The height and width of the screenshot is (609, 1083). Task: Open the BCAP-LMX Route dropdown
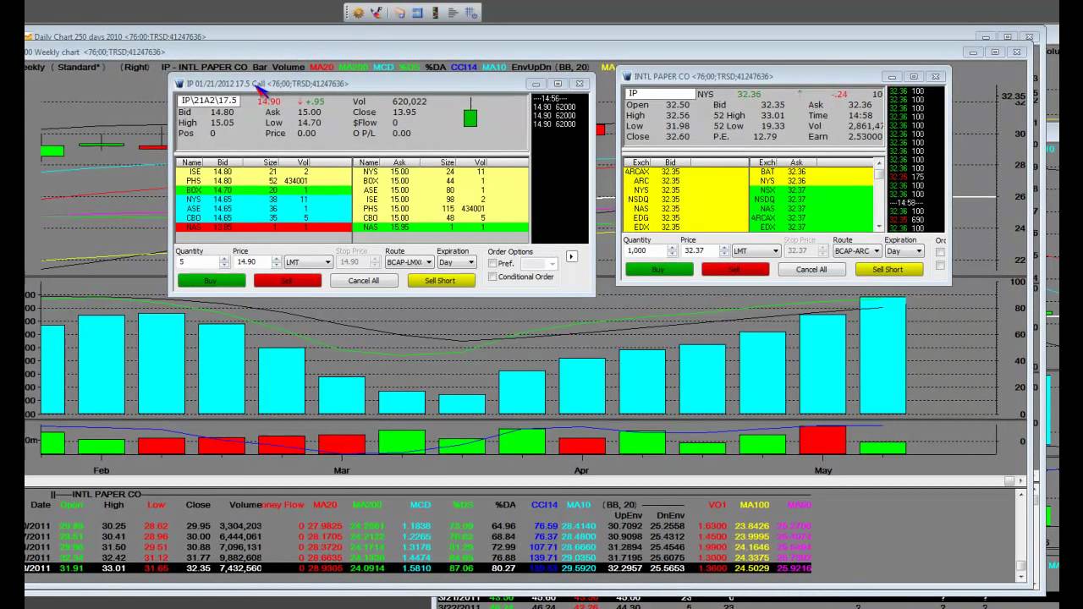click(409, 262)
